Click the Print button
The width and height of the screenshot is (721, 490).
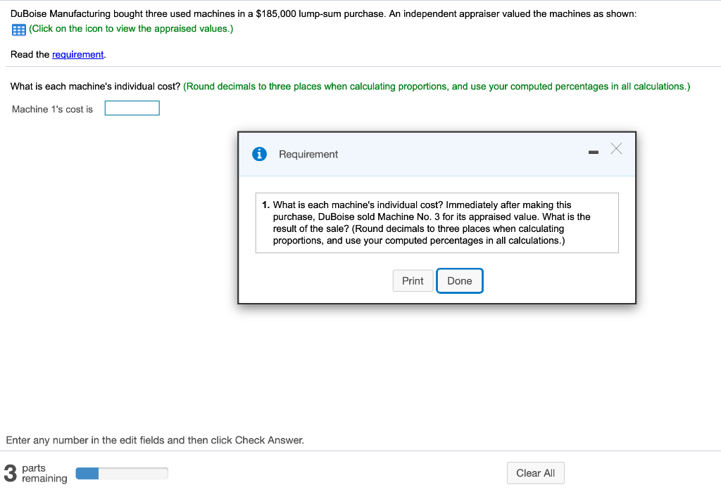(413, 281)
